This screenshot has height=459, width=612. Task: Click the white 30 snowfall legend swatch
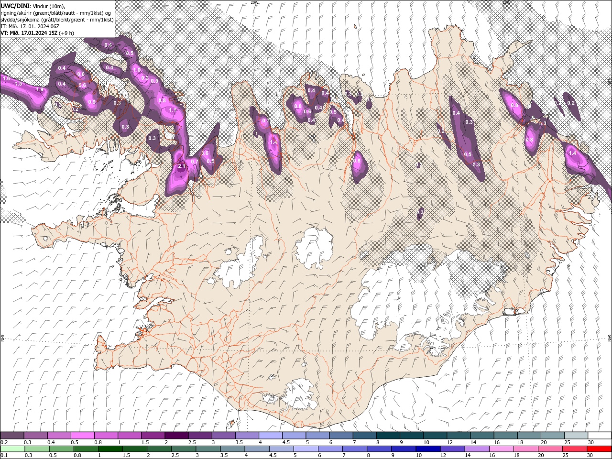pyautogui.click(x=600, y=436)
